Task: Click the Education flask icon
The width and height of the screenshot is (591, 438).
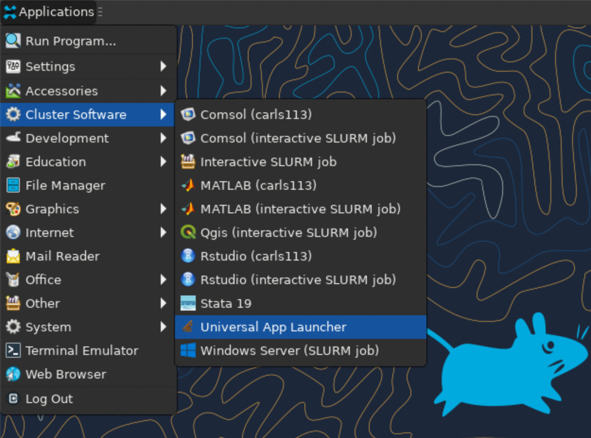Action: click(13, 161)
